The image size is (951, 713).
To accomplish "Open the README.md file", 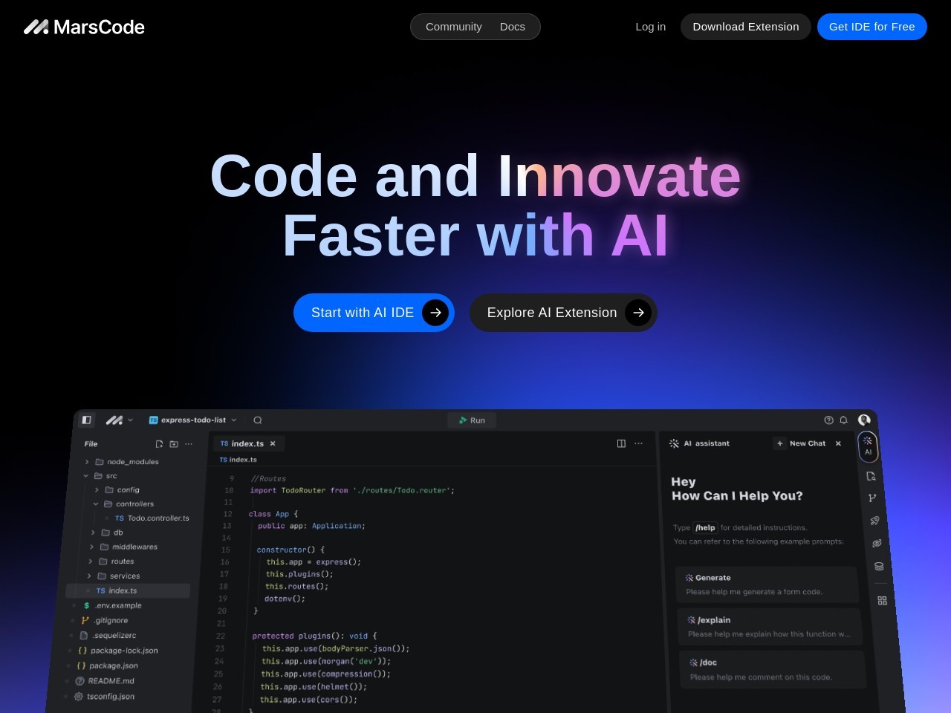I will (104, 681).
